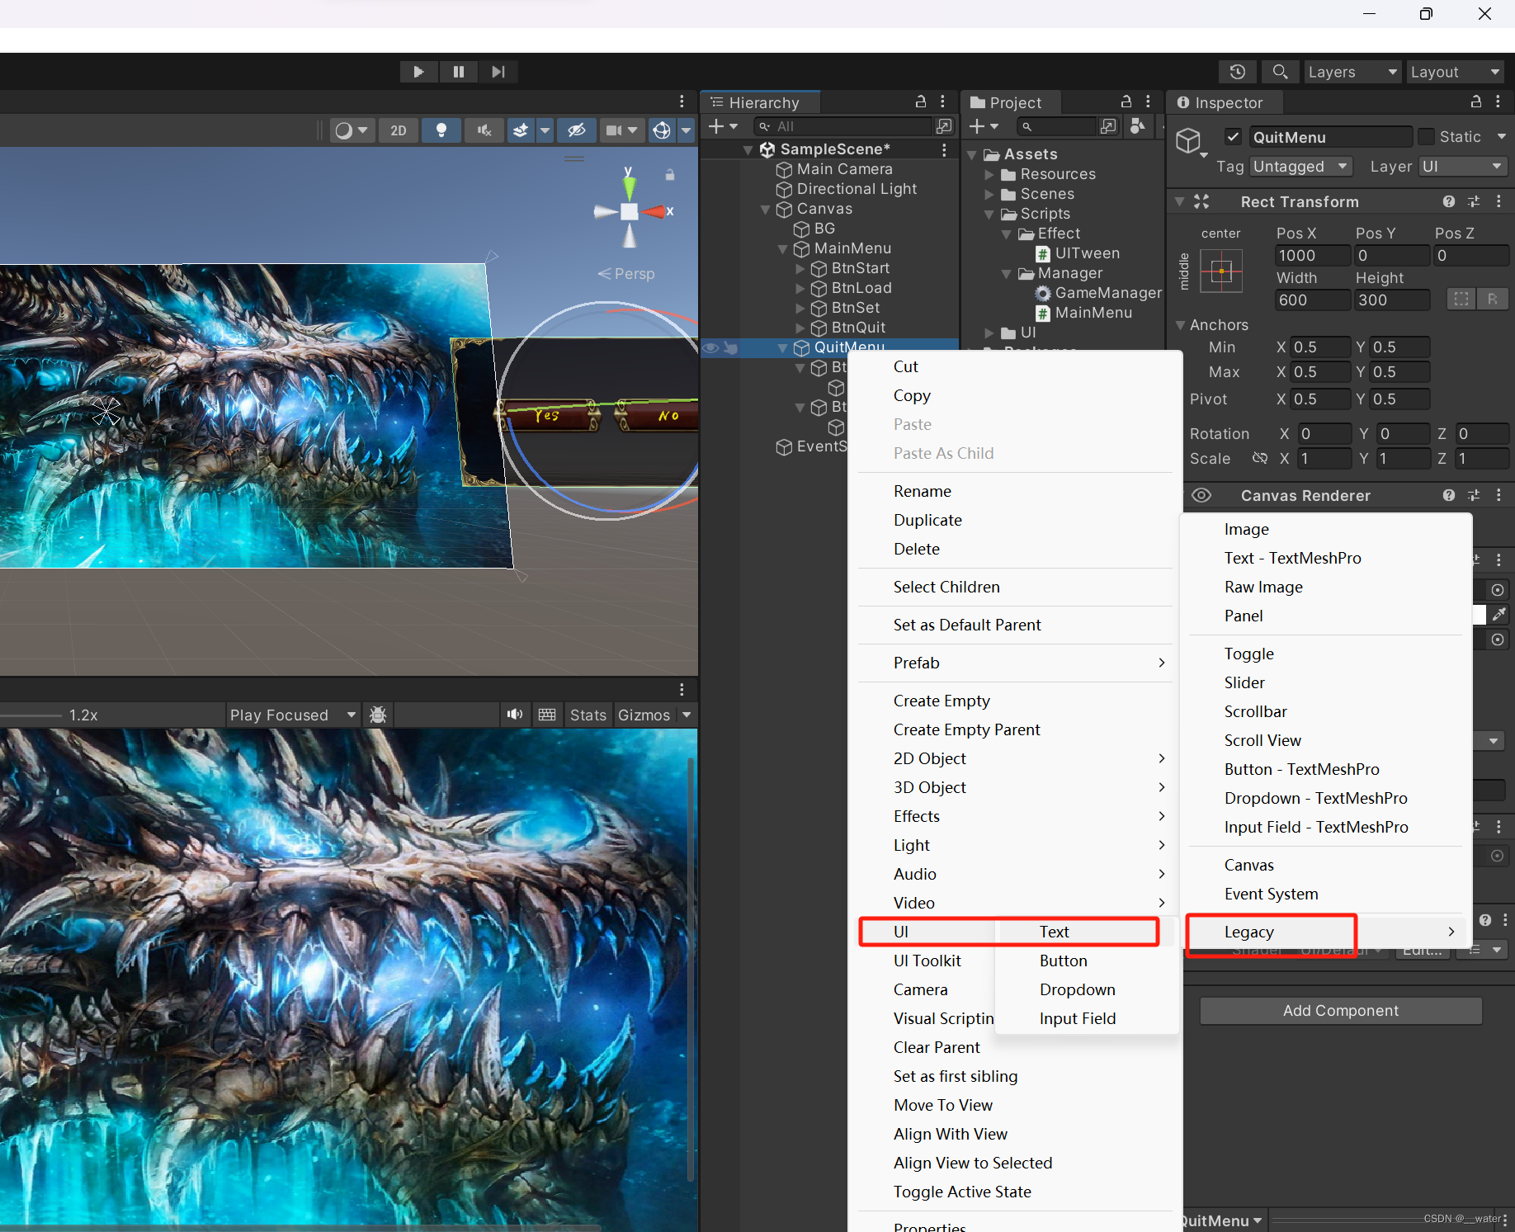Switch to the Inspector tab
Image resolution: width=1515 pixels, height=1232 pixels.
(1225, 102)
